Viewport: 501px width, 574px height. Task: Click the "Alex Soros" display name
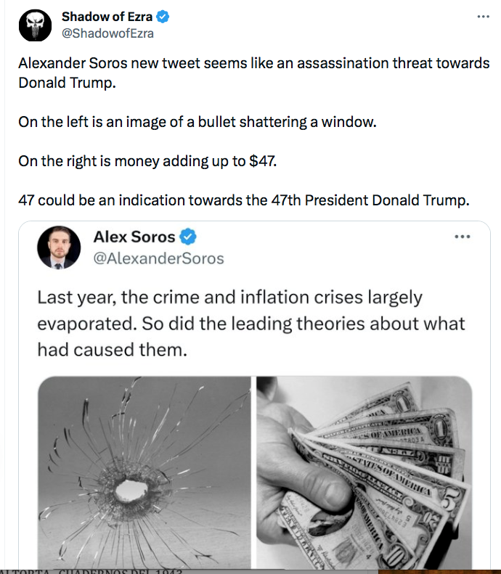click(134, 237)
